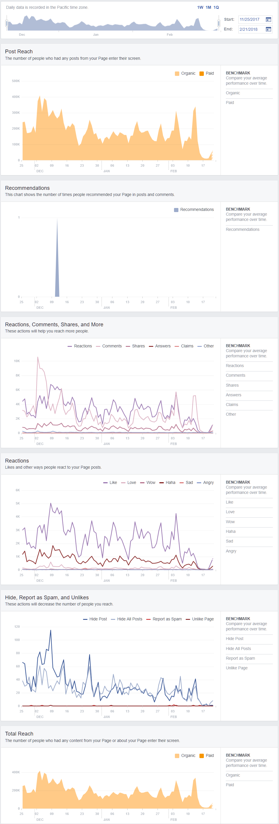
Task: Click the right handle of the date range selector
Action: tap(219, 23)
